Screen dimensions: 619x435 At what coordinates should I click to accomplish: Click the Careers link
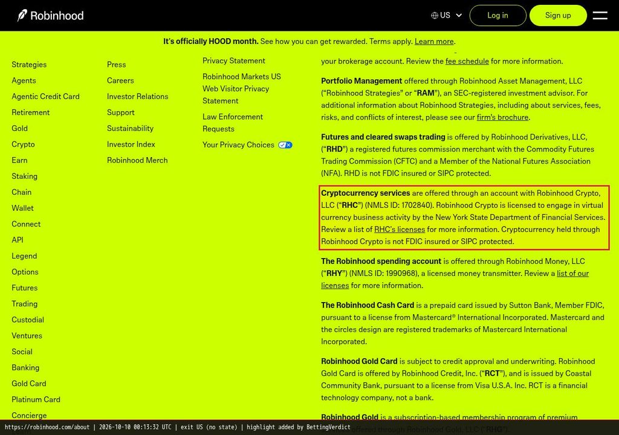(x=120, y=80)
